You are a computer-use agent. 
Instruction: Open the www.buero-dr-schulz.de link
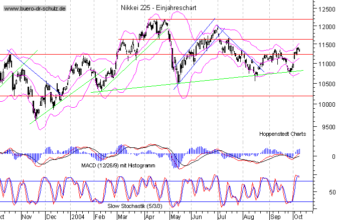tap(33, 9)
